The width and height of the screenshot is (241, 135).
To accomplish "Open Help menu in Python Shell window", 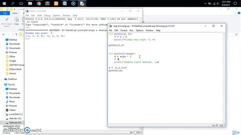I will click(x=75, y=15).
